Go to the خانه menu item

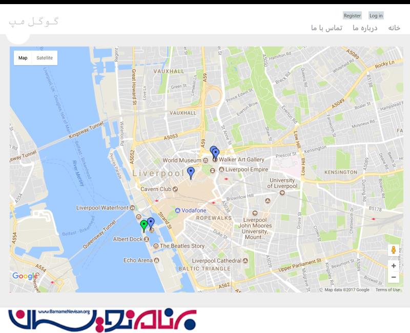click(394, 28)
